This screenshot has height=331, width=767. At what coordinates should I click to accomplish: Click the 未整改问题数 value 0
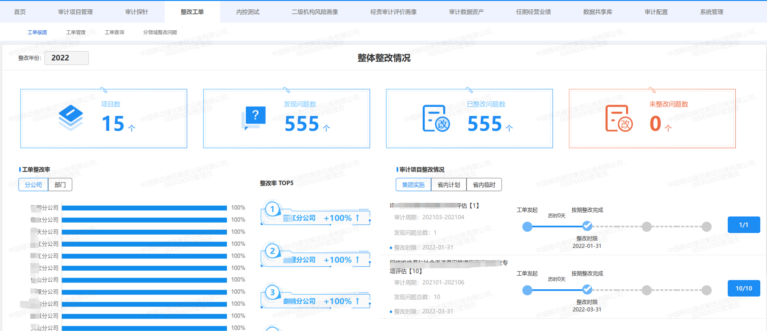pyautogui.click(x=655, y=124)
